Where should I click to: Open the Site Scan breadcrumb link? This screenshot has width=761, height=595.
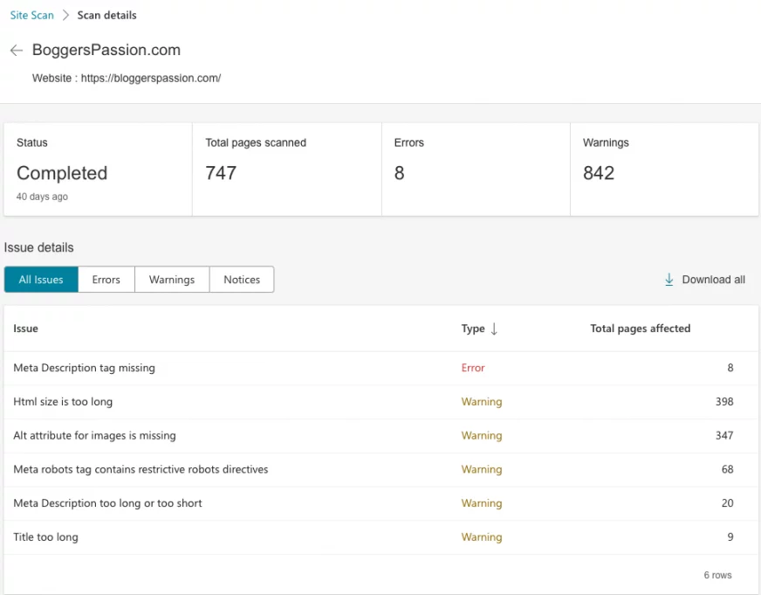tap(32, 15)
